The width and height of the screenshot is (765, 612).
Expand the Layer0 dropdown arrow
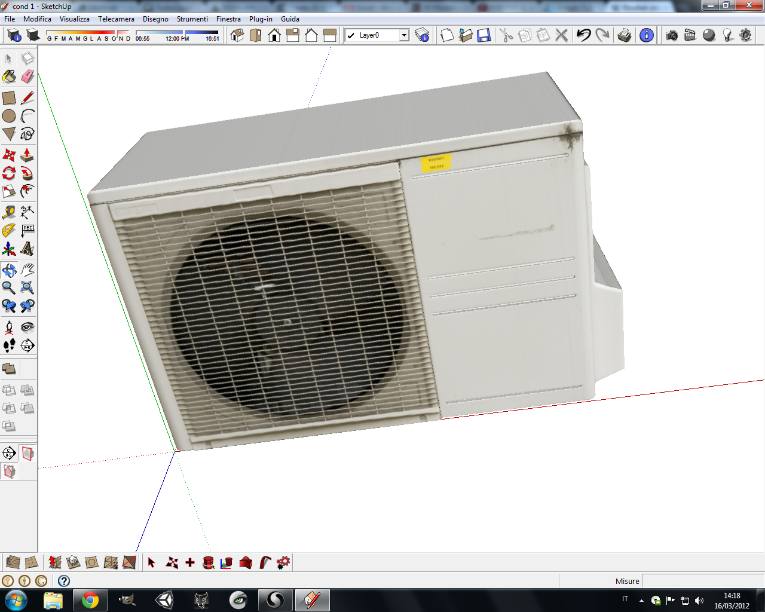point(404,35)
